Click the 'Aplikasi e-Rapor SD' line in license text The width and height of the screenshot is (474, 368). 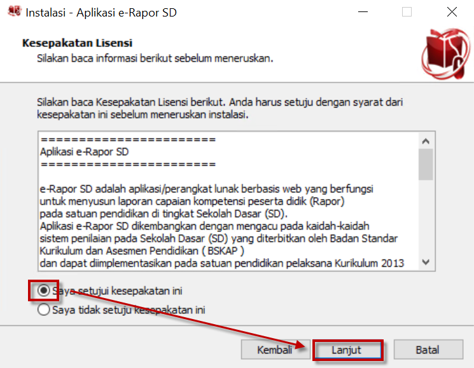click(x=84, y=151)
